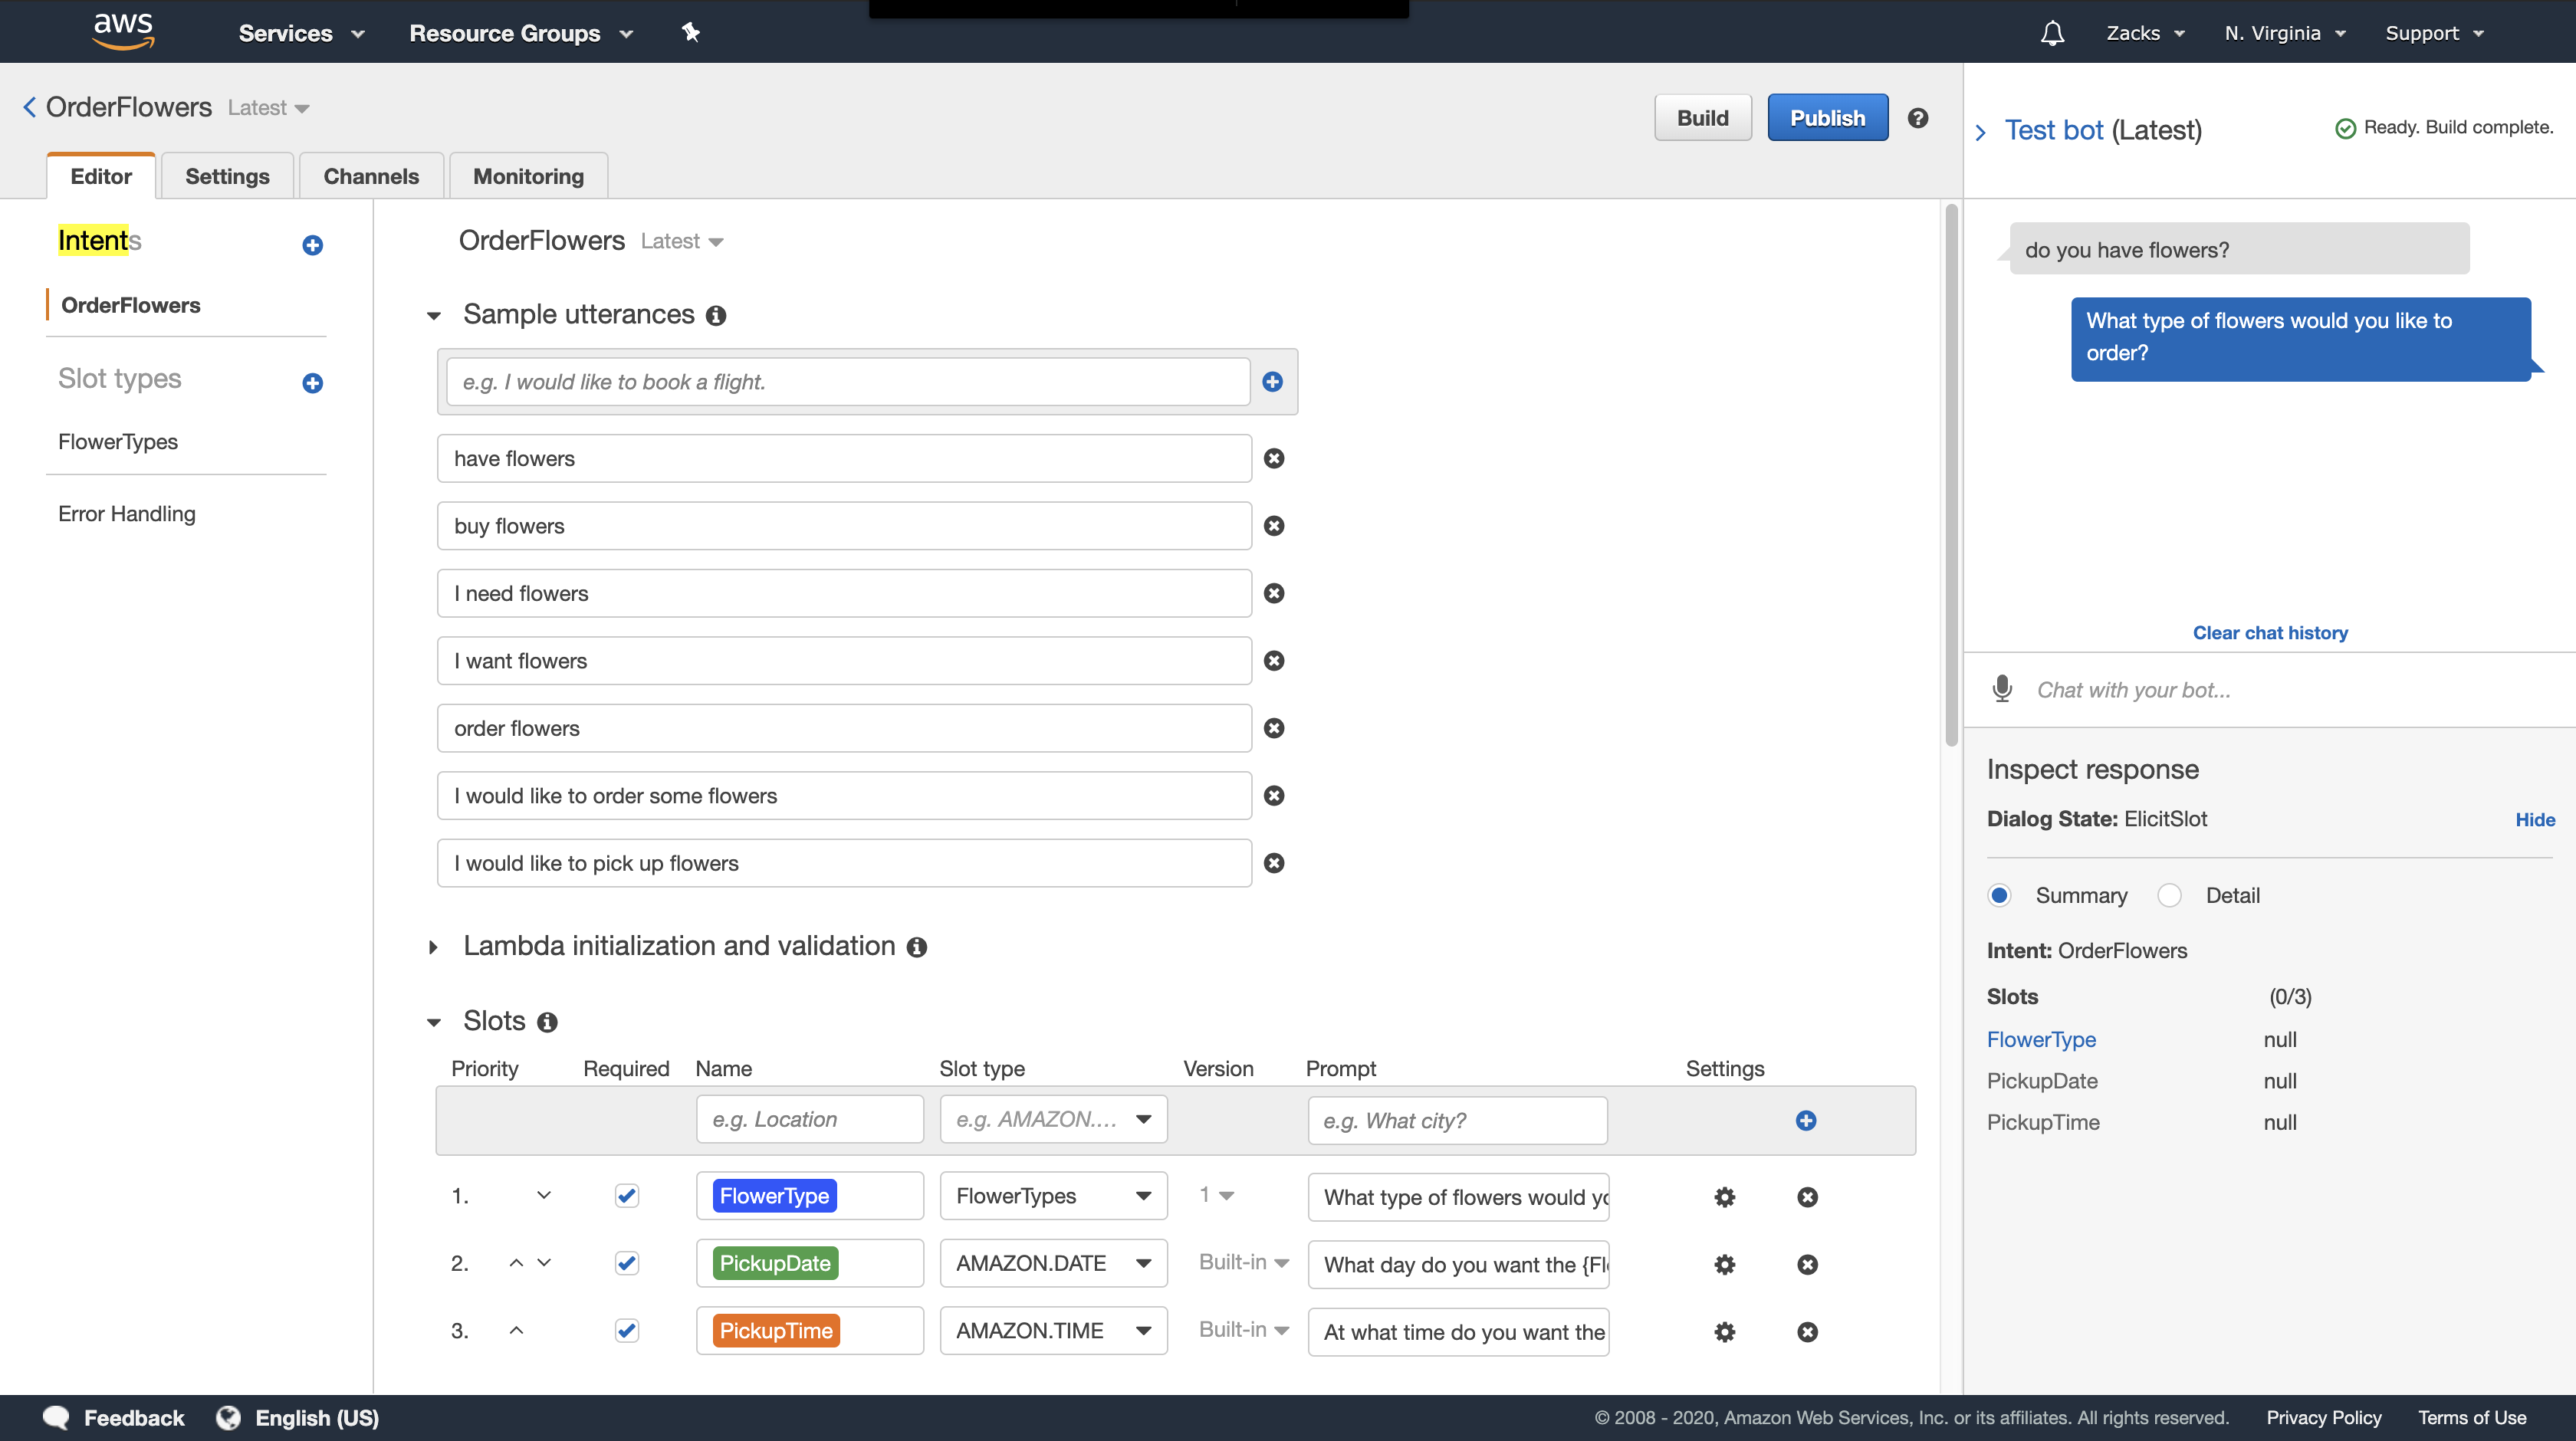Add a new slot type with plus icon
This screenshot has height=1441, width=2576.
tap(312, 383)
